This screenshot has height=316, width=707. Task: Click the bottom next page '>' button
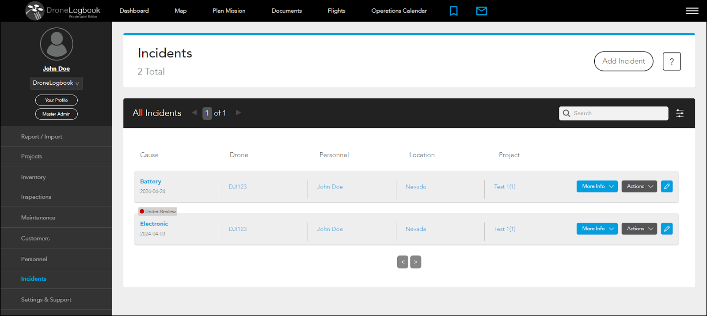point(415,262)
